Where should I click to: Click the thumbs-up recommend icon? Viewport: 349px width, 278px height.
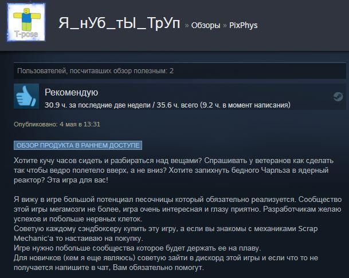coord(26,96)
